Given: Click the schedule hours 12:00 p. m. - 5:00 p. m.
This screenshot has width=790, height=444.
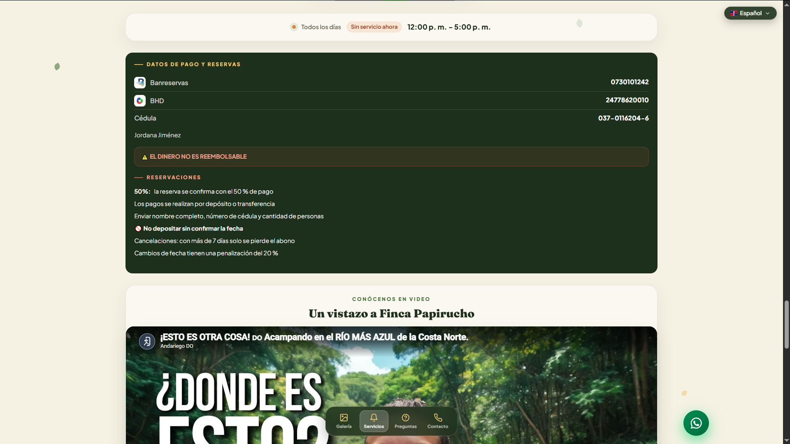Looking at the screenshot, I should 449,27.
